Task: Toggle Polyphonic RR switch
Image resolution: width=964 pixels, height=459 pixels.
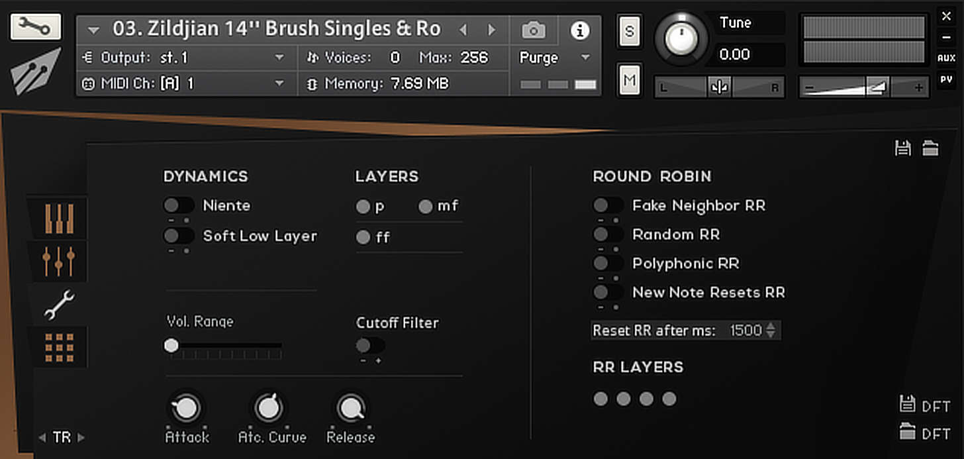Action: pyautogui.click(x=608, y=264)
